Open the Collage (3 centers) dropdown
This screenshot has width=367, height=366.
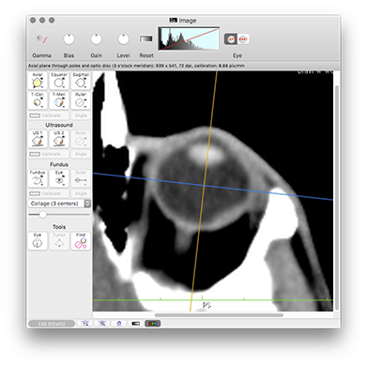click(59, 204)
